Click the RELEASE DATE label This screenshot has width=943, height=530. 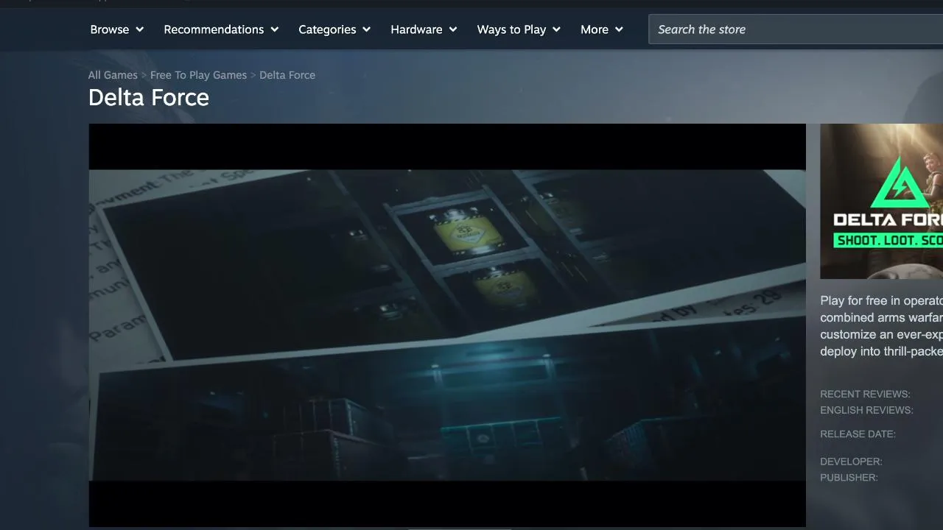(858, 434)
